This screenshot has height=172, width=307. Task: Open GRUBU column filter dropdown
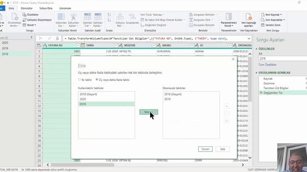click(x=192, y=45)
